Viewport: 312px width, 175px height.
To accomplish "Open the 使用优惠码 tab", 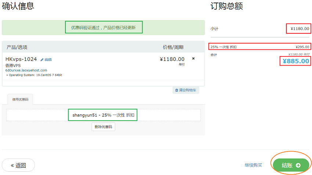I will [20, 100].
